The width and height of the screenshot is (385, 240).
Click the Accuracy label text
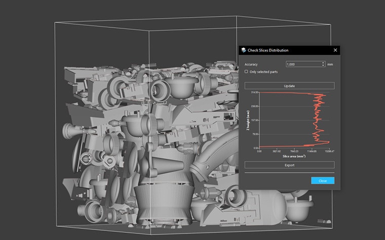click(251, 65)
